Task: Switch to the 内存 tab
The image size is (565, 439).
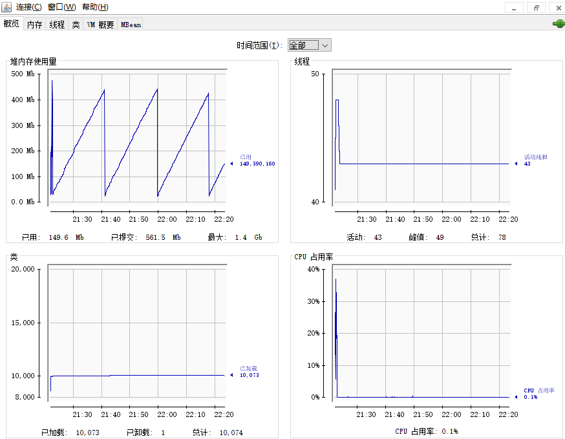Action: [x=35, y=25]
